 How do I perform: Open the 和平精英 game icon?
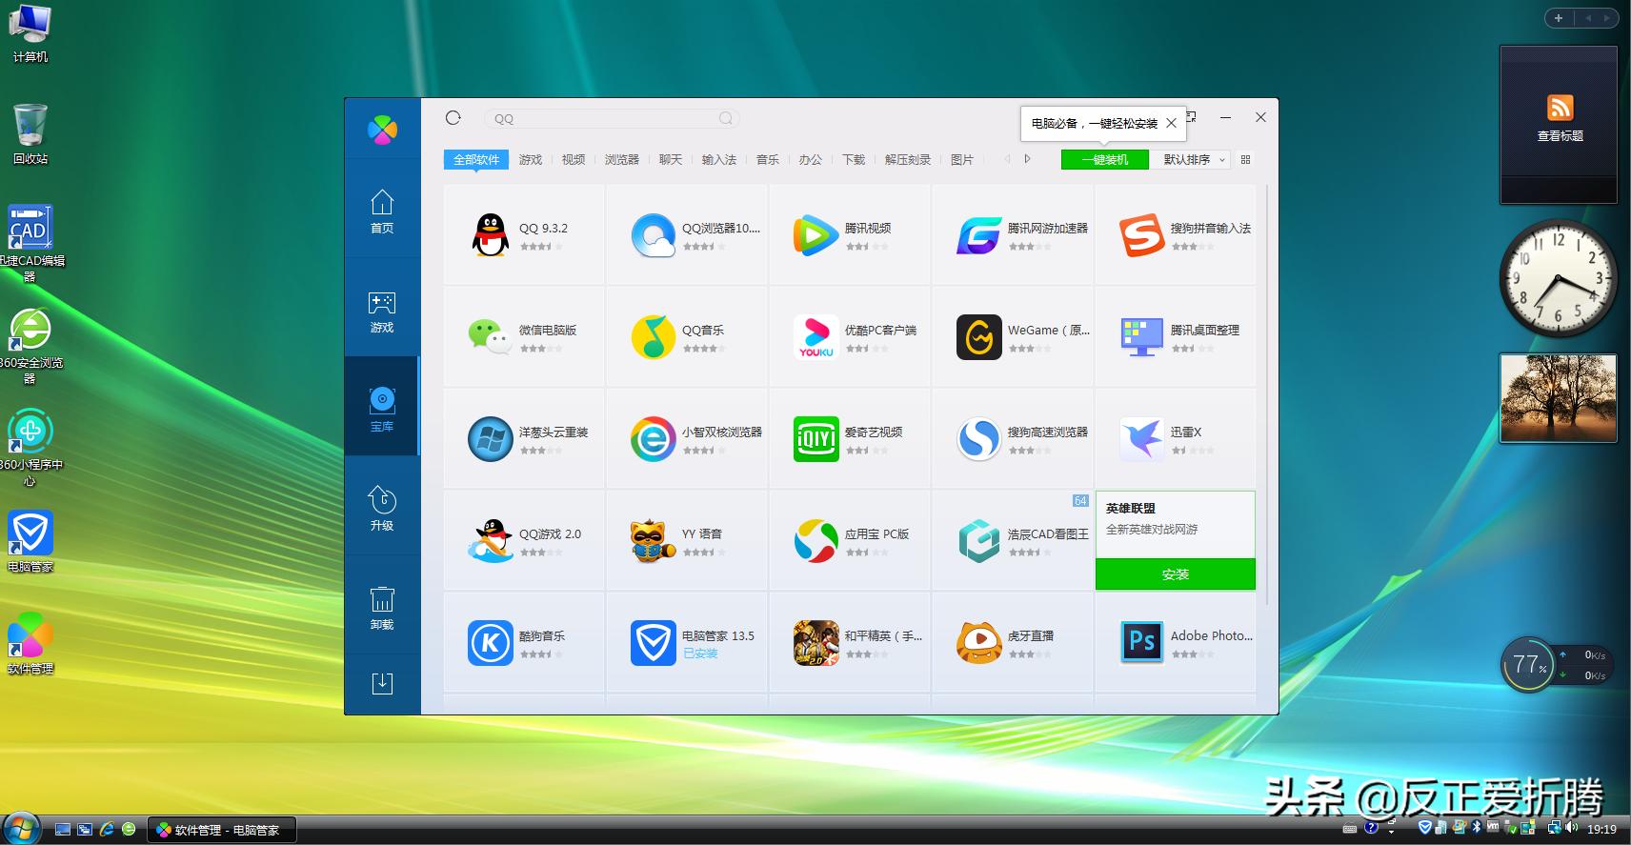pyautogui.click(x=815, y=643)
